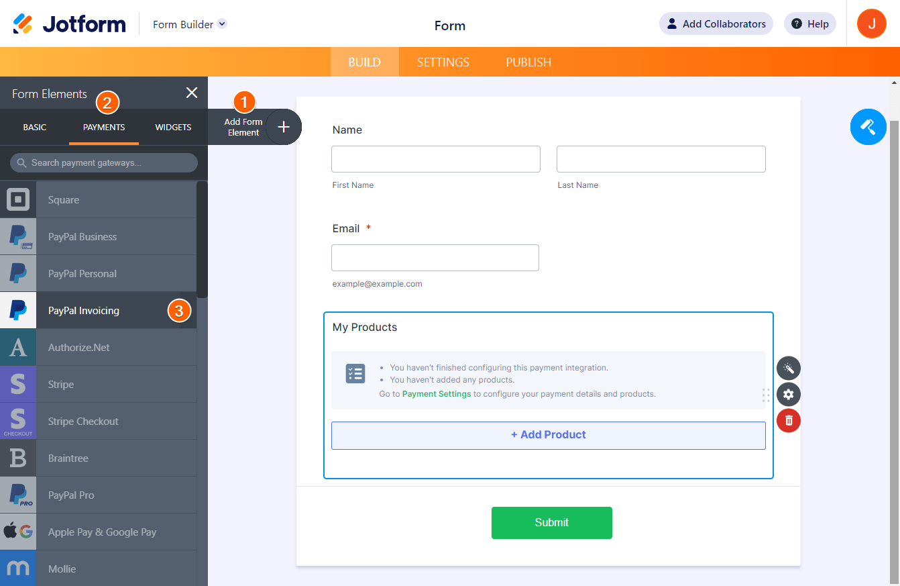Click the Add Collaborators button
Screen dimensions: 900x586
(x=716, y=23)
